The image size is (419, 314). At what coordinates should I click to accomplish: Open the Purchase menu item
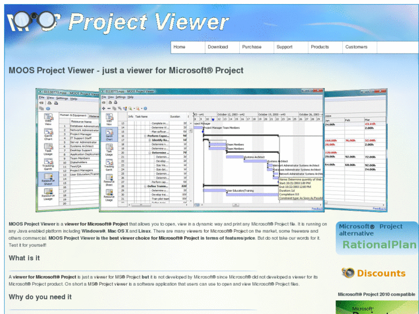coord(256,47)
